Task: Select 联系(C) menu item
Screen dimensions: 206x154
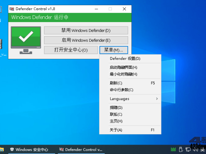Action: (x=130, y=114)
